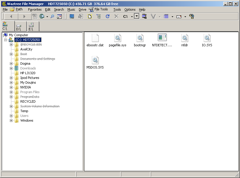Viewport: 240px width, 178px height.
Task: Open the Path menu
Action: point(19,9)
